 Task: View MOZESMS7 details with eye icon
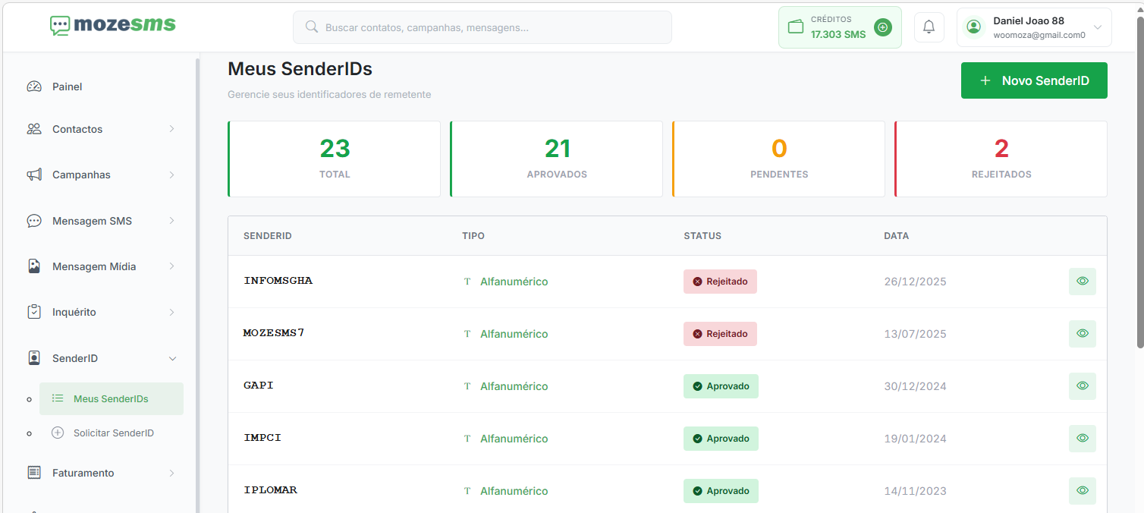coord(1082,334)
